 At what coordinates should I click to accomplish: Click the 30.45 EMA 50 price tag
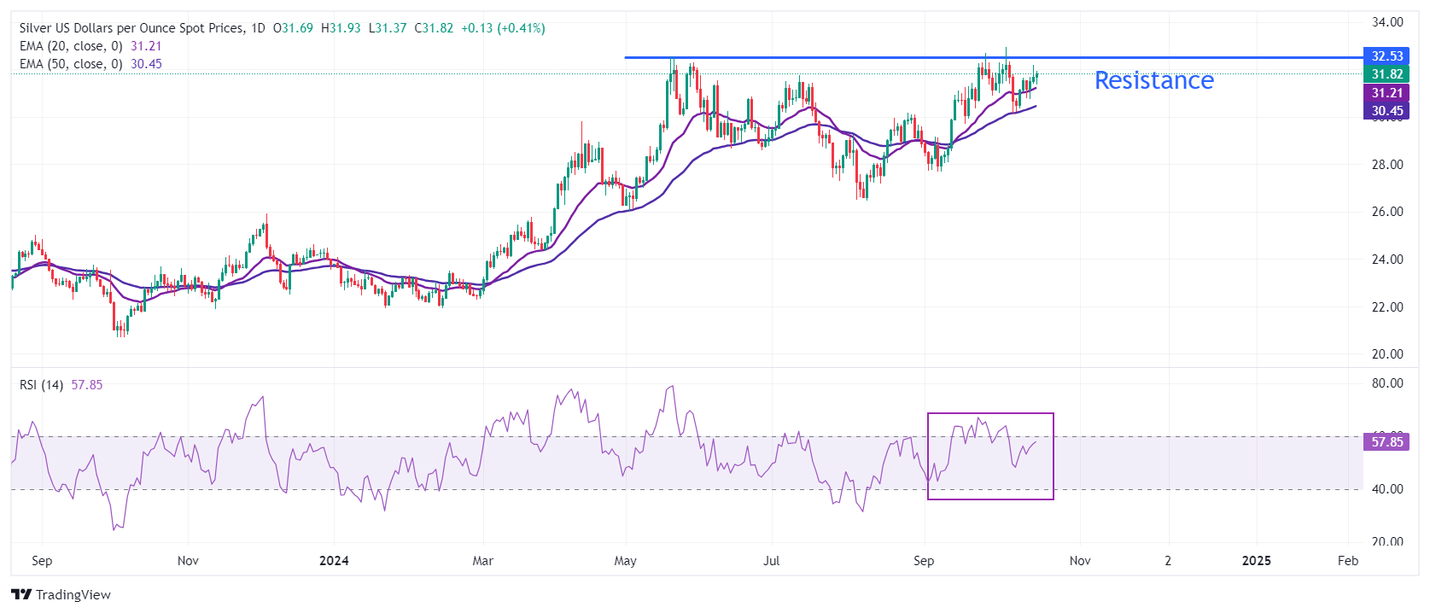click(x=1386, y=111)
